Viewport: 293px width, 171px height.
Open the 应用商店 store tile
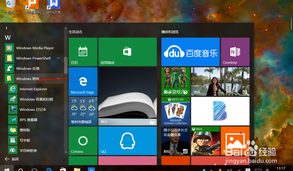click(x=127, y=52)
